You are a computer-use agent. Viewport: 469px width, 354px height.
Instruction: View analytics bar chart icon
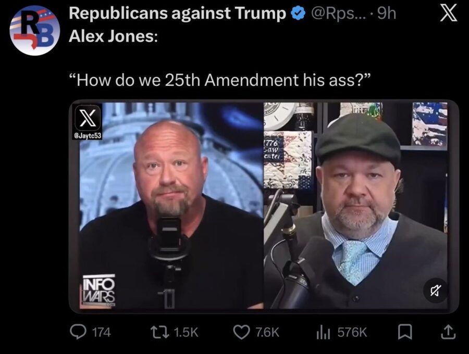323,332
